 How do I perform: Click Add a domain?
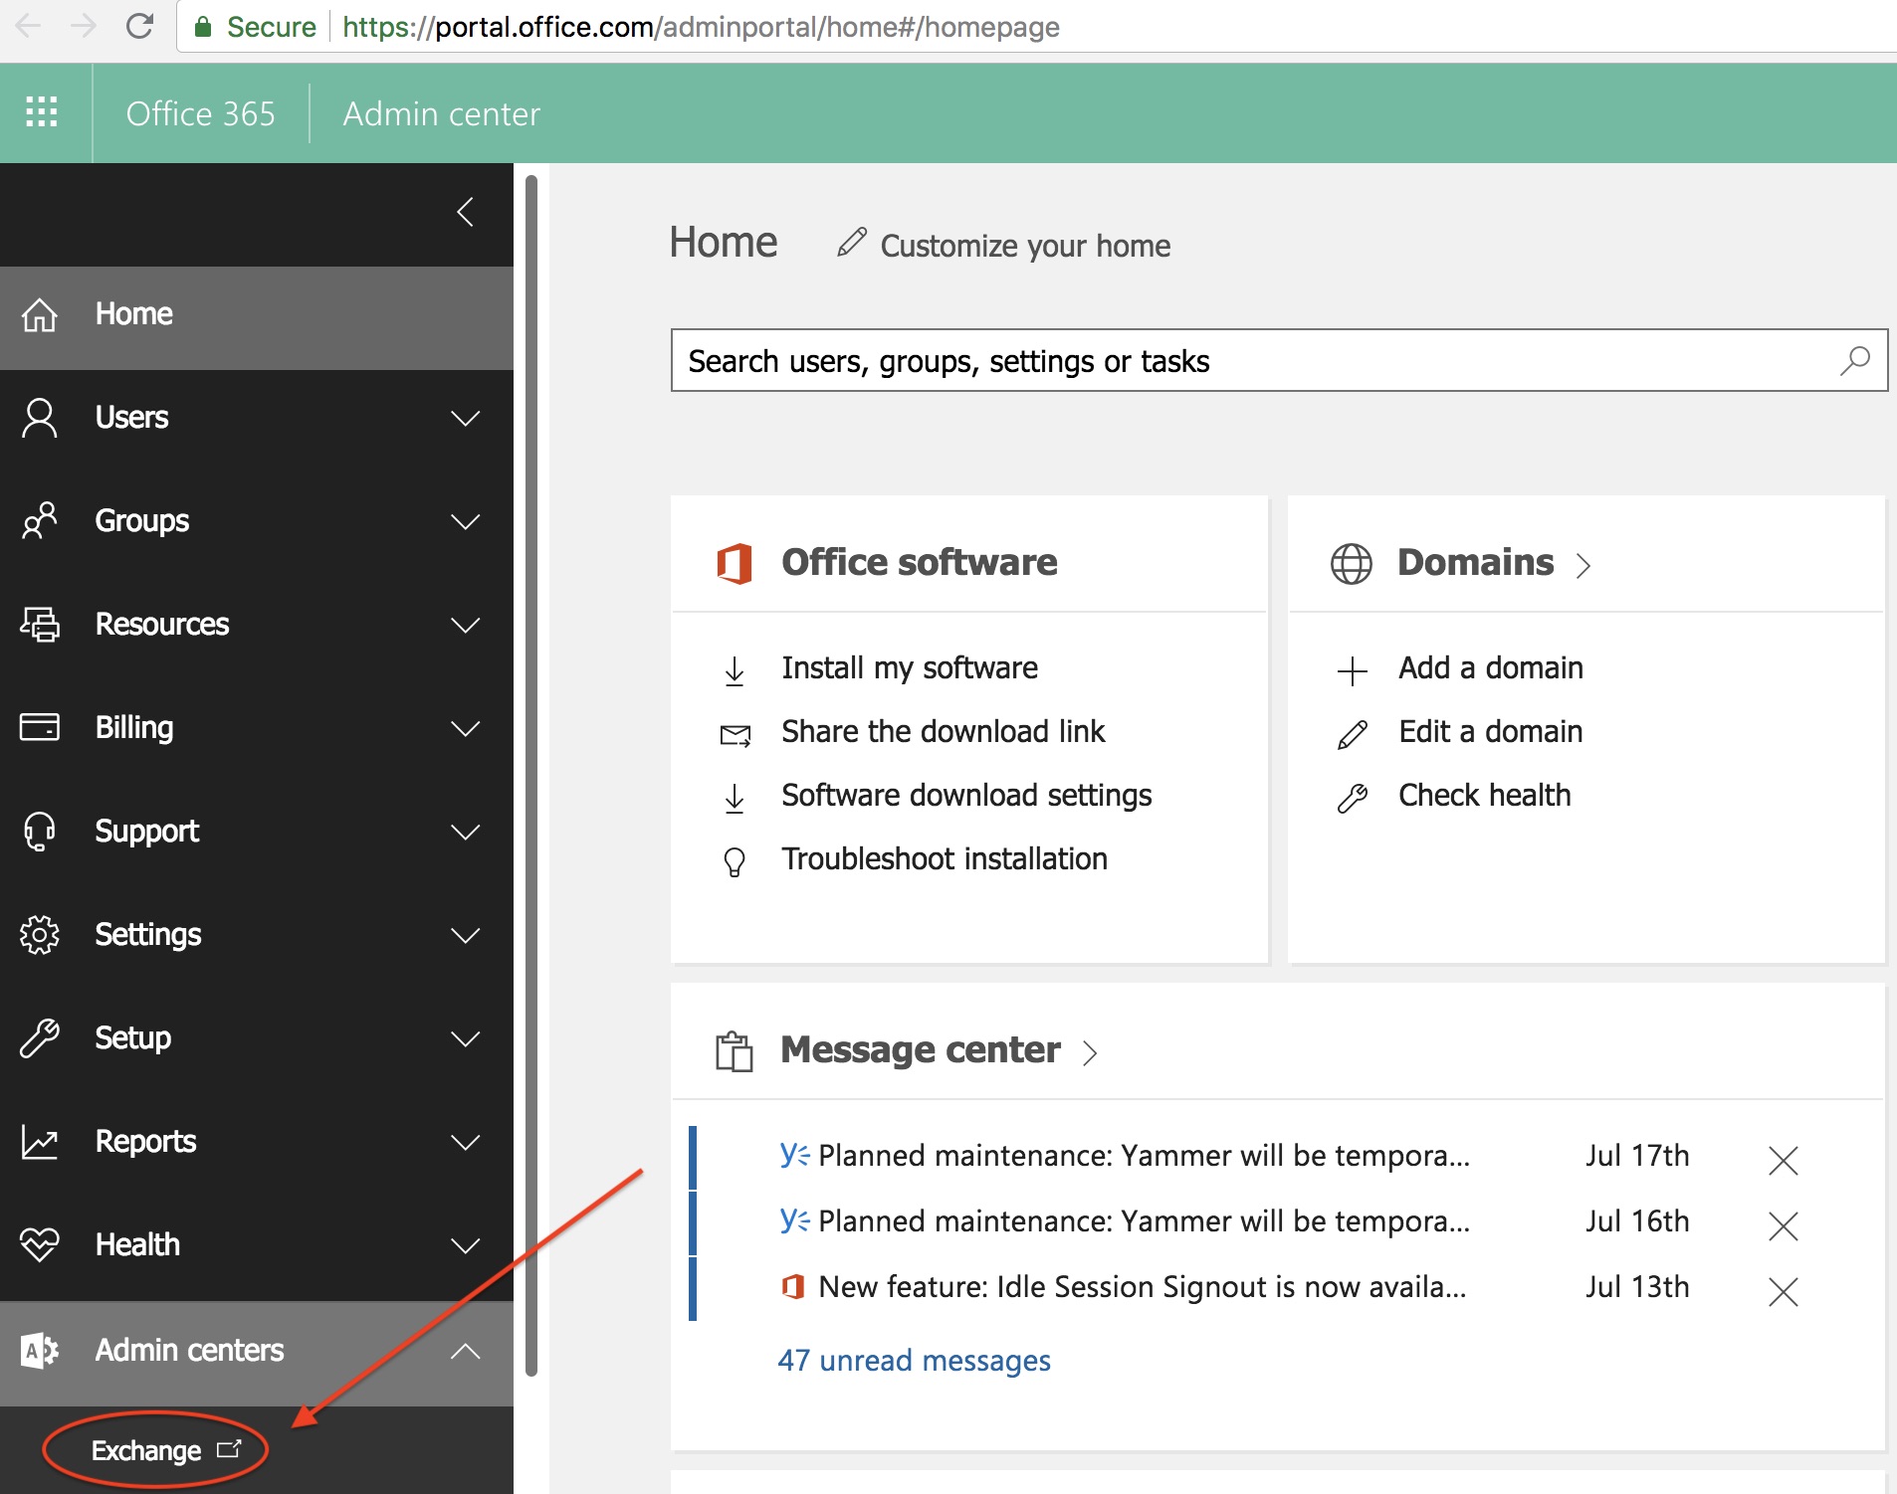point(1491,667)
